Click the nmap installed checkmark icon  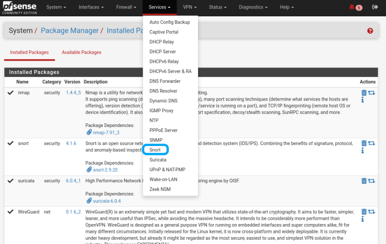(x=11, y=93)
